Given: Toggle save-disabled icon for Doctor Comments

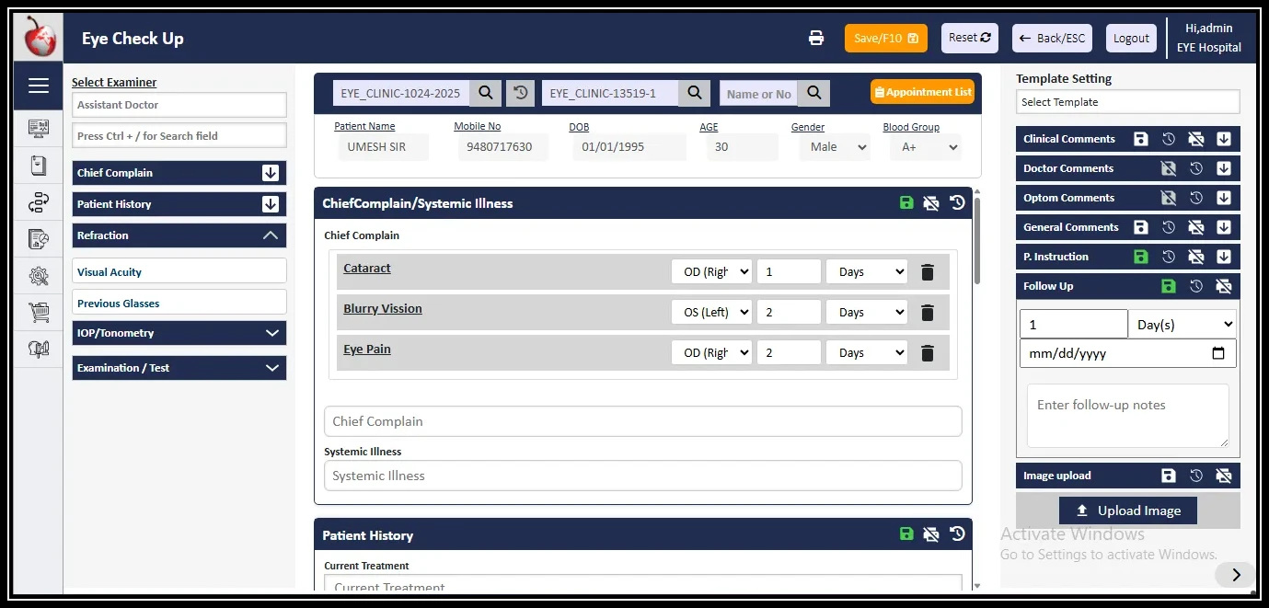Looking at the screenshot, I should point(1169,168).
